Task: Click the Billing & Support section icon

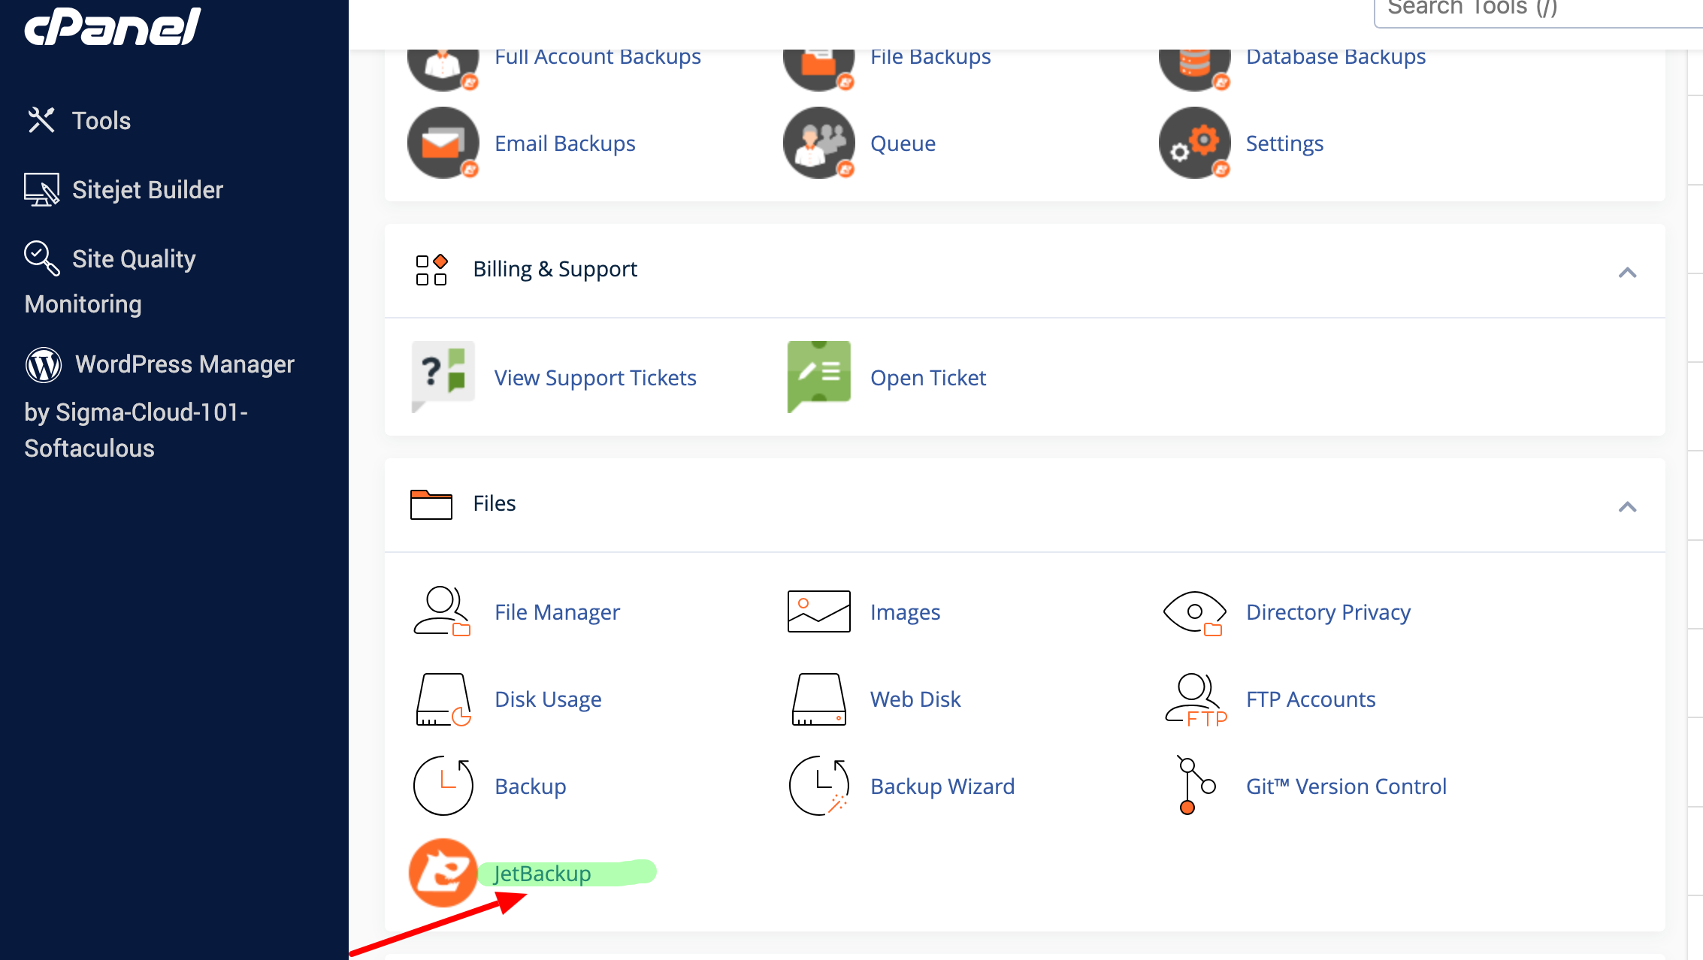Action: click(431, 270)
